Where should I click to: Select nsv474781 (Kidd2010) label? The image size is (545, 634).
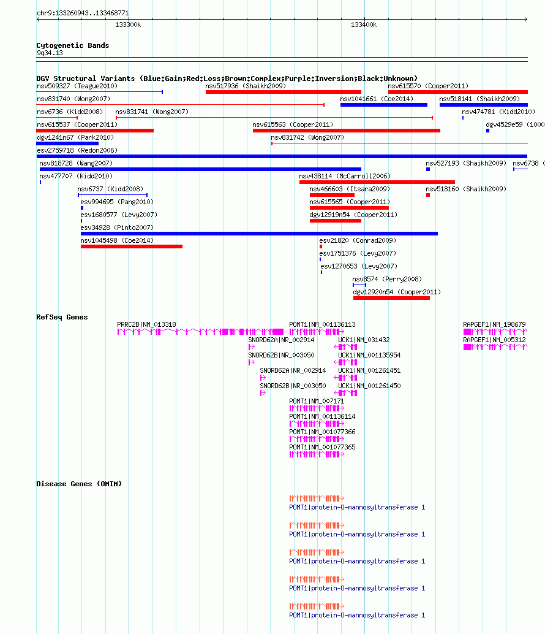(498, 112)
